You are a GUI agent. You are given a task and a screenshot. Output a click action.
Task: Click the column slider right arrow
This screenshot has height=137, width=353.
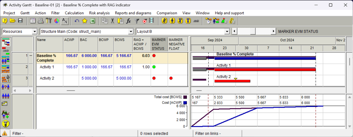[x=273, y=32]
